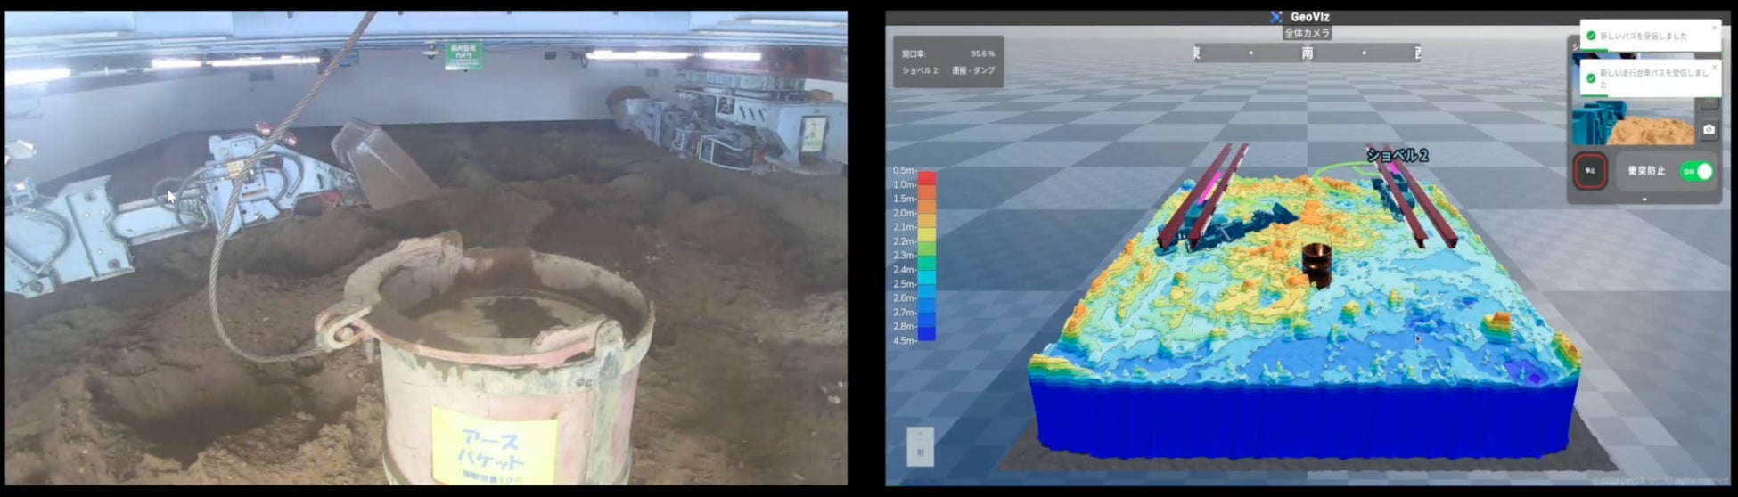
Task: Click the small gray 前 control at bottom-left
Action: tap(921, 446)
